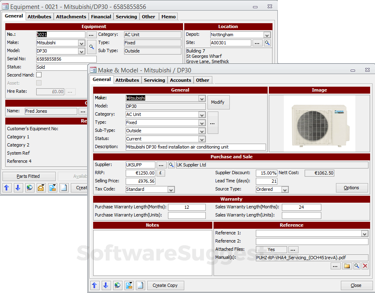375x293 pixels.
Task: Expand the Source Type dropdown set to Ordered
Action: [x=285, y=190]
